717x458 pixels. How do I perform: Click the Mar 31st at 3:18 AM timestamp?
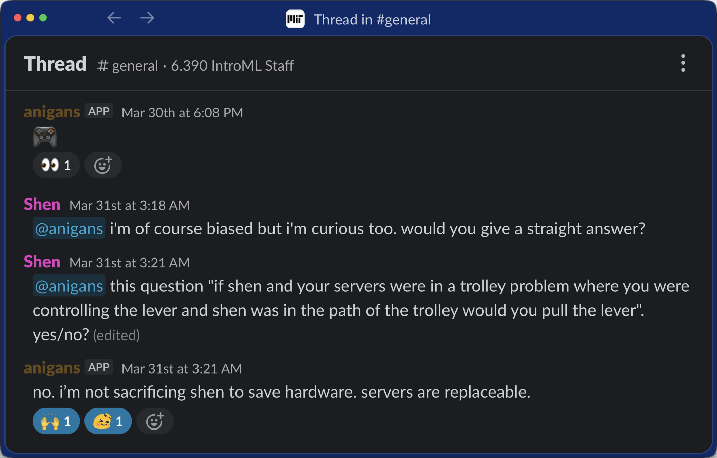click(130, 205)
